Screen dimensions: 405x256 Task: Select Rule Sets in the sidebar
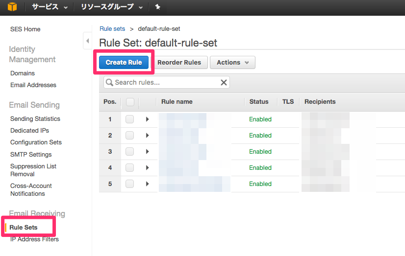click(24, 228)
